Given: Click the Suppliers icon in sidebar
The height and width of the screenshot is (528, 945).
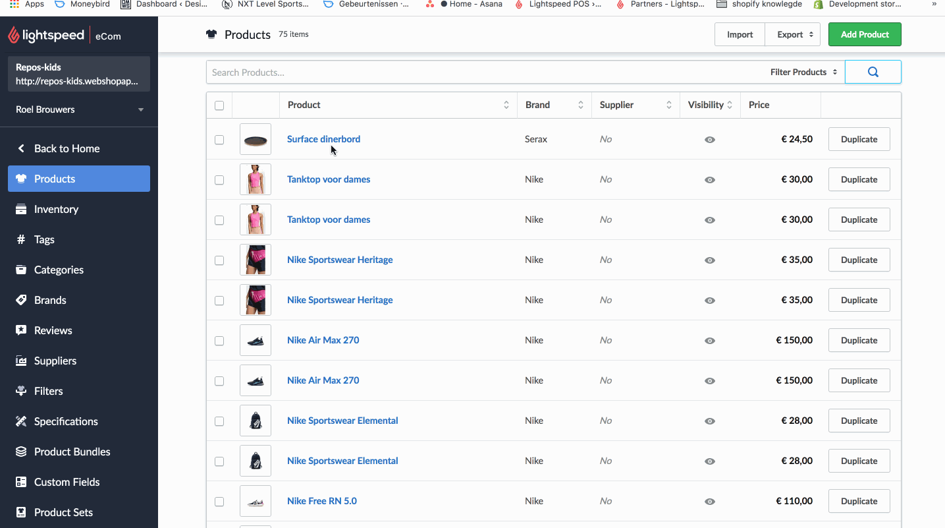Looking at the screenshot, I should coord(21,361).
